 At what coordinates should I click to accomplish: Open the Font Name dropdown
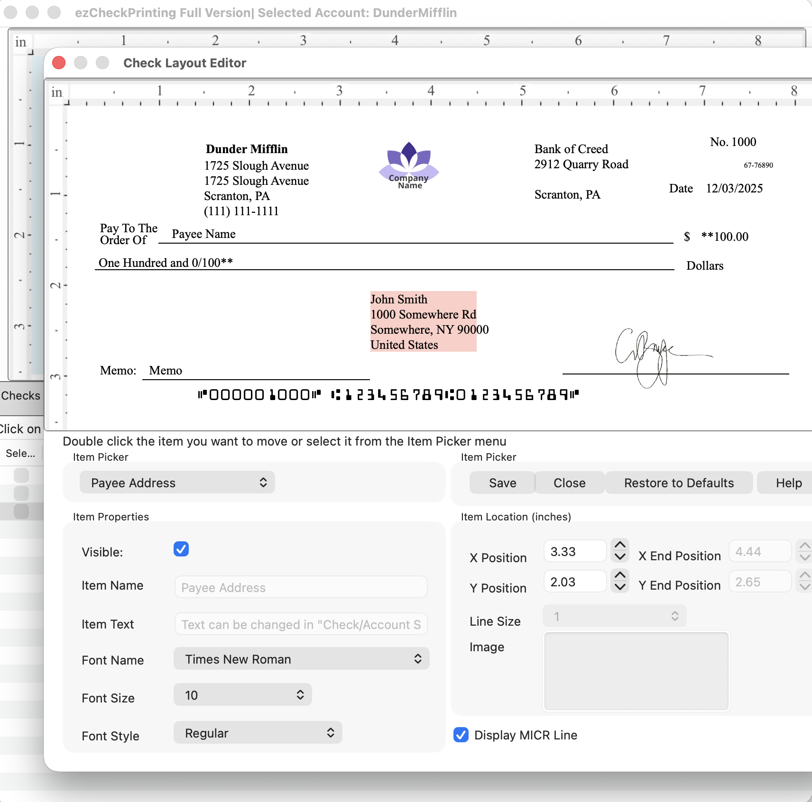coord(302,659)
